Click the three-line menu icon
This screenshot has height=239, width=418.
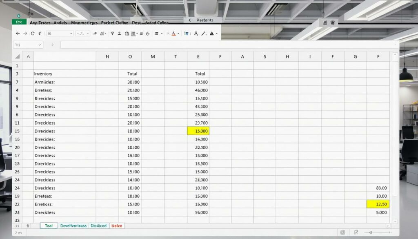click(156, 34)
